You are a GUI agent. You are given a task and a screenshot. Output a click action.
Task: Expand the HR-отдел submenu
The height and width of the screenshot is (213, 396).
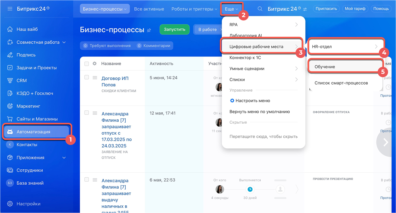point(345,47)
